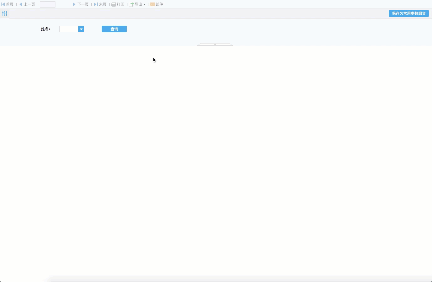Click the print (打印) icon

[x=114, y=4]
